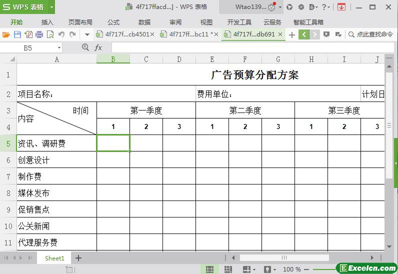
Task: Open the WPS 表格 application menu dropdown arrow
Action: (51, 7)
